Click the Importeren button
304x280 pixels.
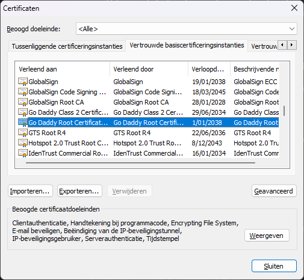(30, 191)
